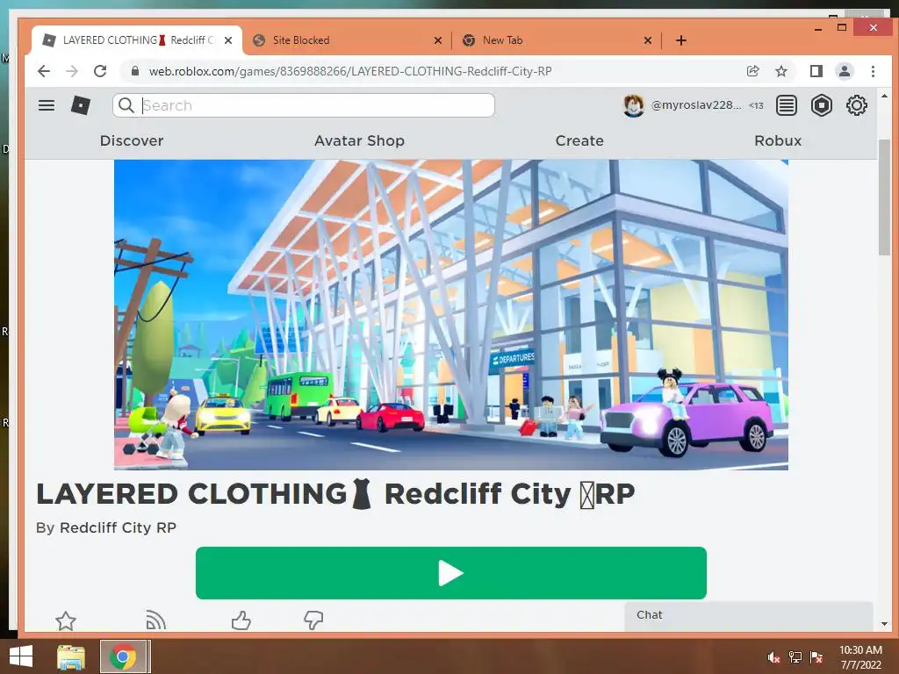Screen dimensions: 899x674
Task: Close the Site Blocked tab
Action: click(x=438, y=40)
